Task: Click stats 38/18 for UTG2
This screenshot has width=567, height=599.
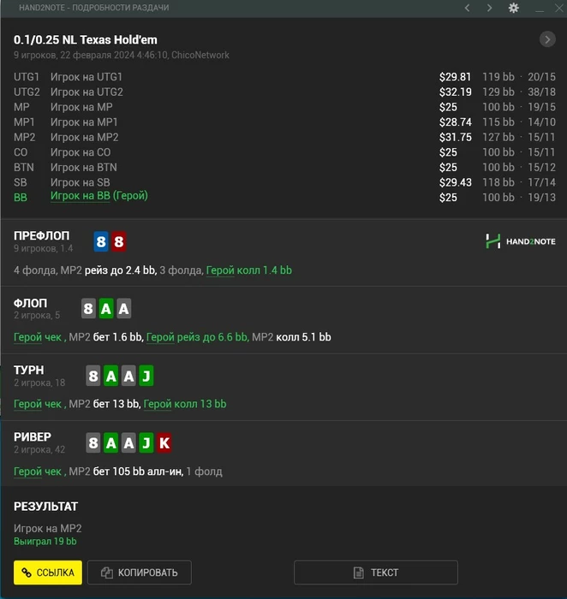Action: coord(541,92)
